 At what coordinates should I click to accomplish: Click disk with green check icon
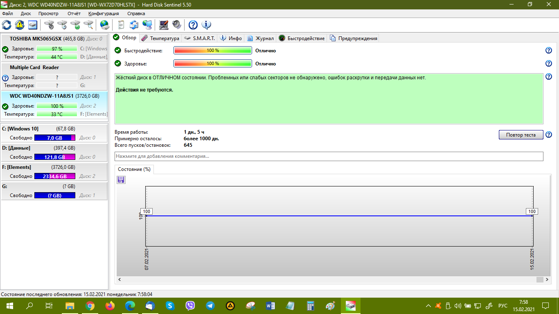tap(75, 25)
